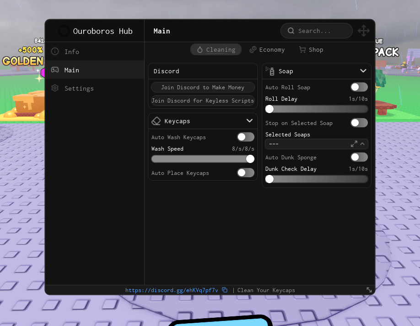Open the discord.gg invite link
The width and height of the screenshot is (420, 326).
pyautogui.click(x=172, y=290)
